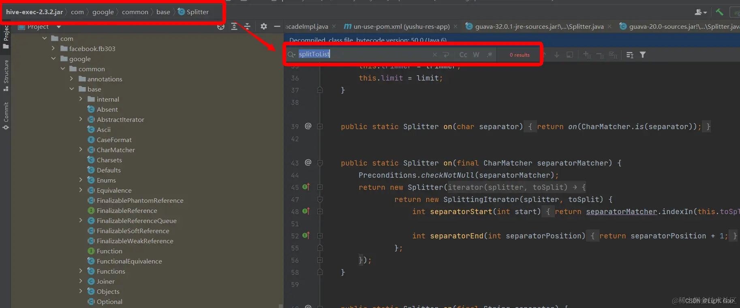The height and width of the screenshot is (308, 740).
Task: Toggle regex search option
Action: pos(490,55)
